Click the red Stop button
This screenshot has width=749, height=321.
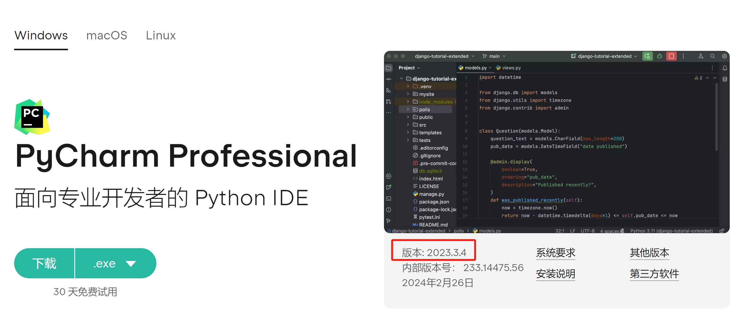(671, 56)
